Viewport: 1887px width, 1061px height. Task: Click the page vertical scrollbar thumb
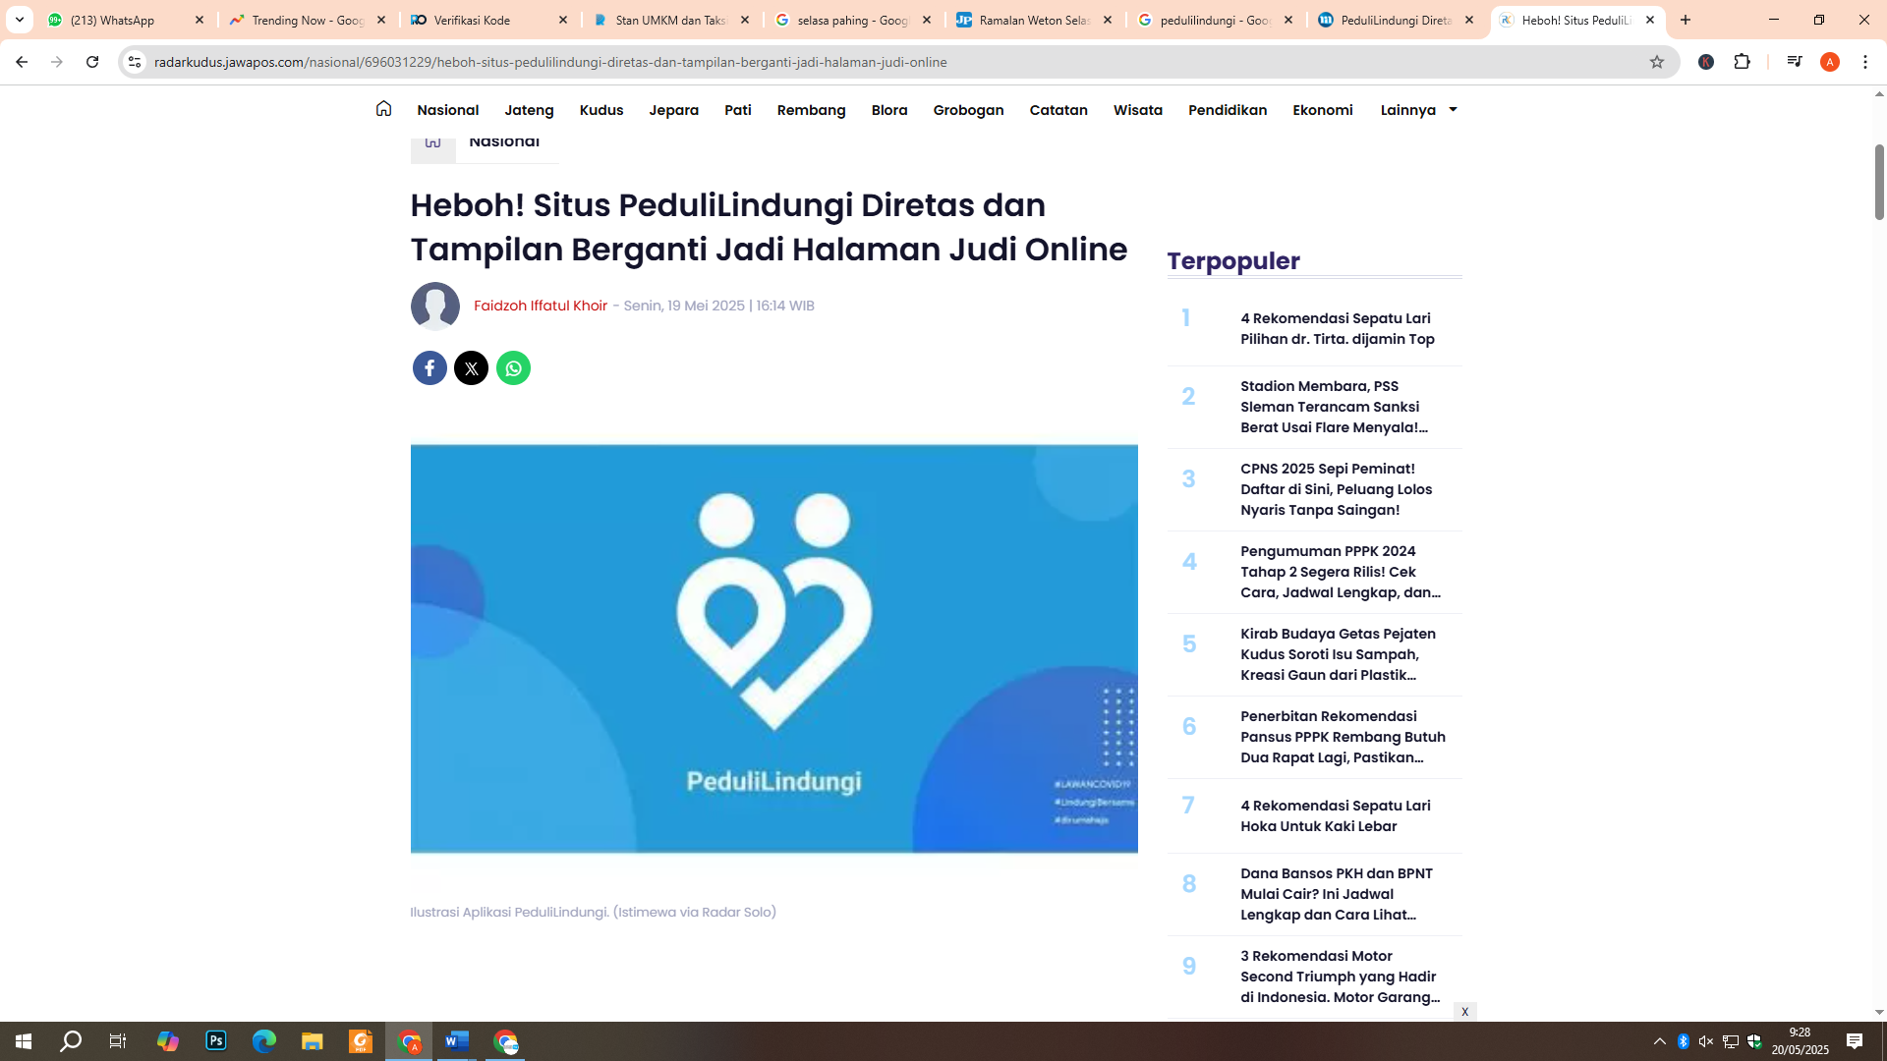(x=1879, y=182)
